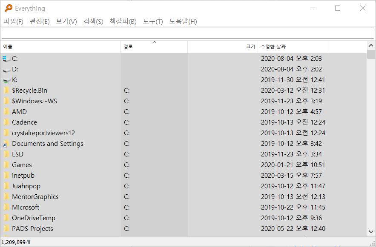The width and height of the screenshot is (376, 247).
Task: Sort by the 크기 column header
Action: 223,47
